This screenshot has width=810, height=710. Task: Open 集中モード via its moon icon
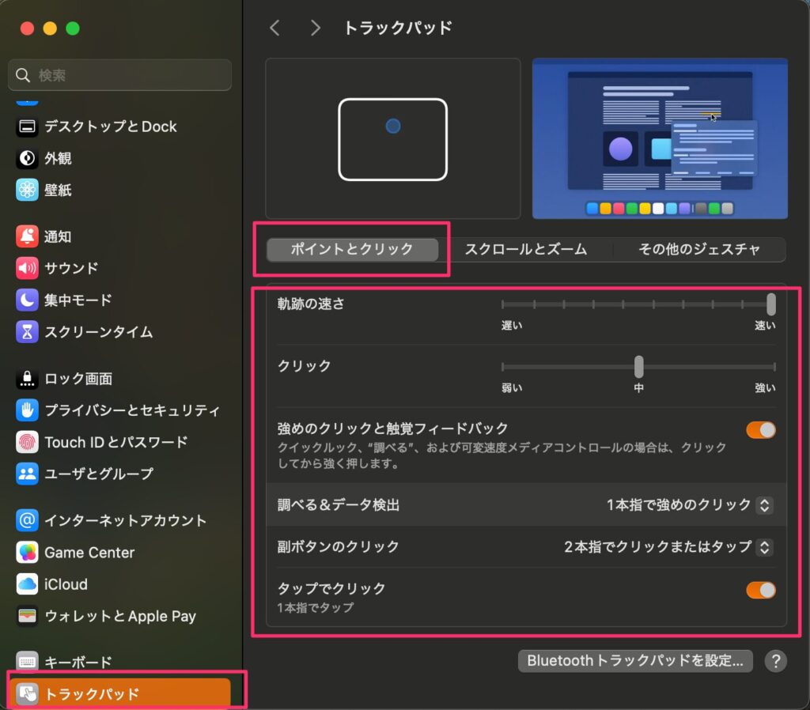pos(28,300)
